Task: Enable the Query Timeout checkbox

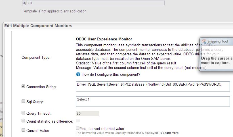Action: (23, 113)
